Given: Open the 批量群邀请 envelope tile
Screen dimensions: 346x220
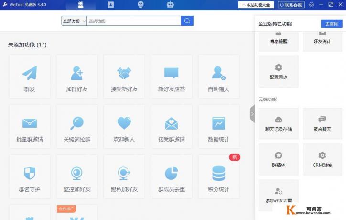Looking at the screenshot, I should point(30,127).
